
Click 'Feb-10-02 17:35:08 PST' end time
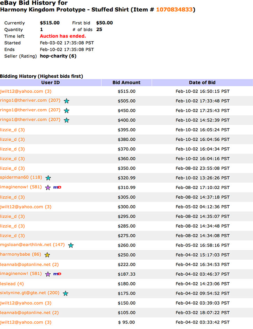67,49
